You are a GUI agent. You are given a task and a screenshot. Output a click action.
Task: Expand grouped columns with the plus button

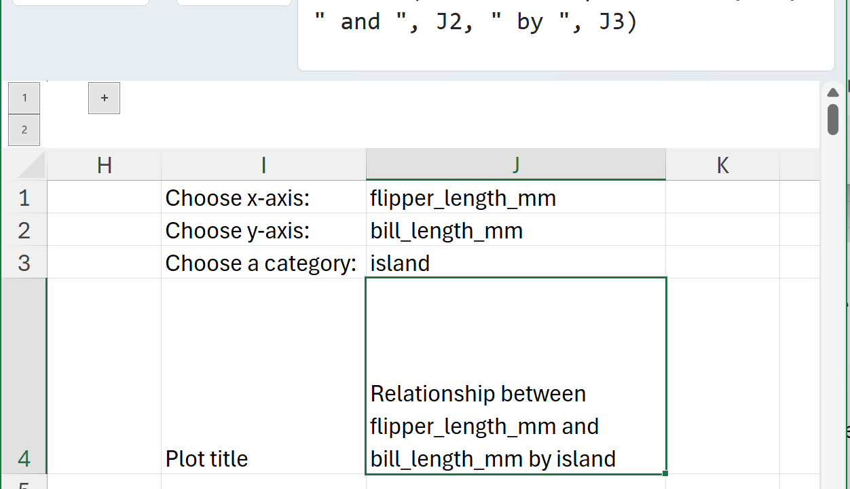pyautogui.click(x=104, y=98)
